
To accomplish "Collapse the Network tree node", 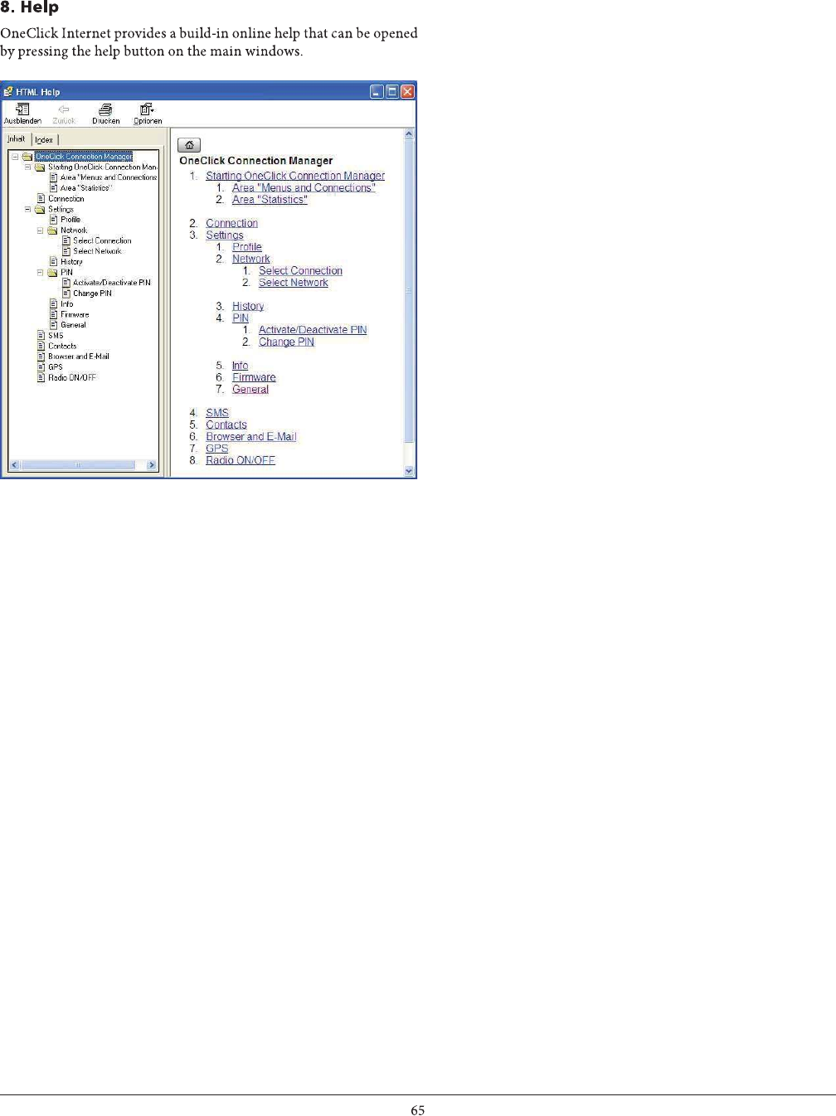I will click(x=40, y=230).
